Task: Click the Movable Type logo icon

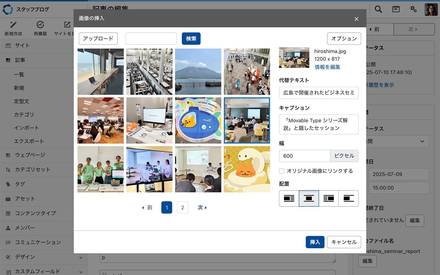Action: pos(8,9)
